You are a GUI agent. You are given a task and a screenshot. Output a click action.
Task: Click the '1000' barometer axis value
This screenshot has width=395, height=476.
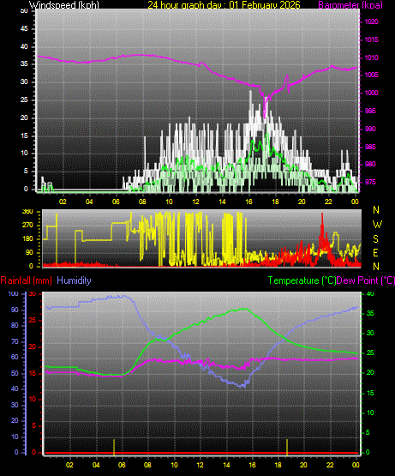(371, 93)
